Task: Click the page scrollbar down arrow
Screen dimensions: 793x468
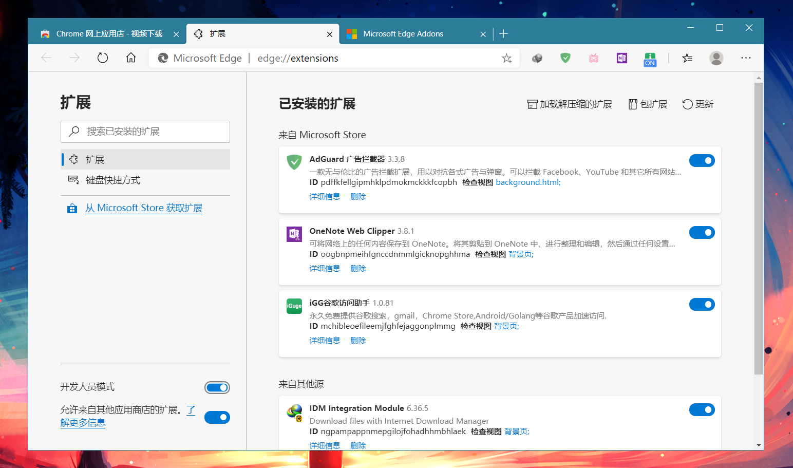Action: coord(759,445)
